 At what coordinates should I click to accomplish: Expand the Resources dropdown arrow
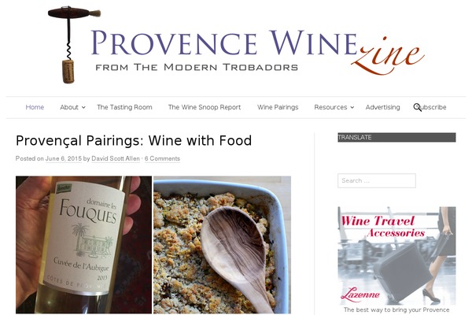point(352,108)
